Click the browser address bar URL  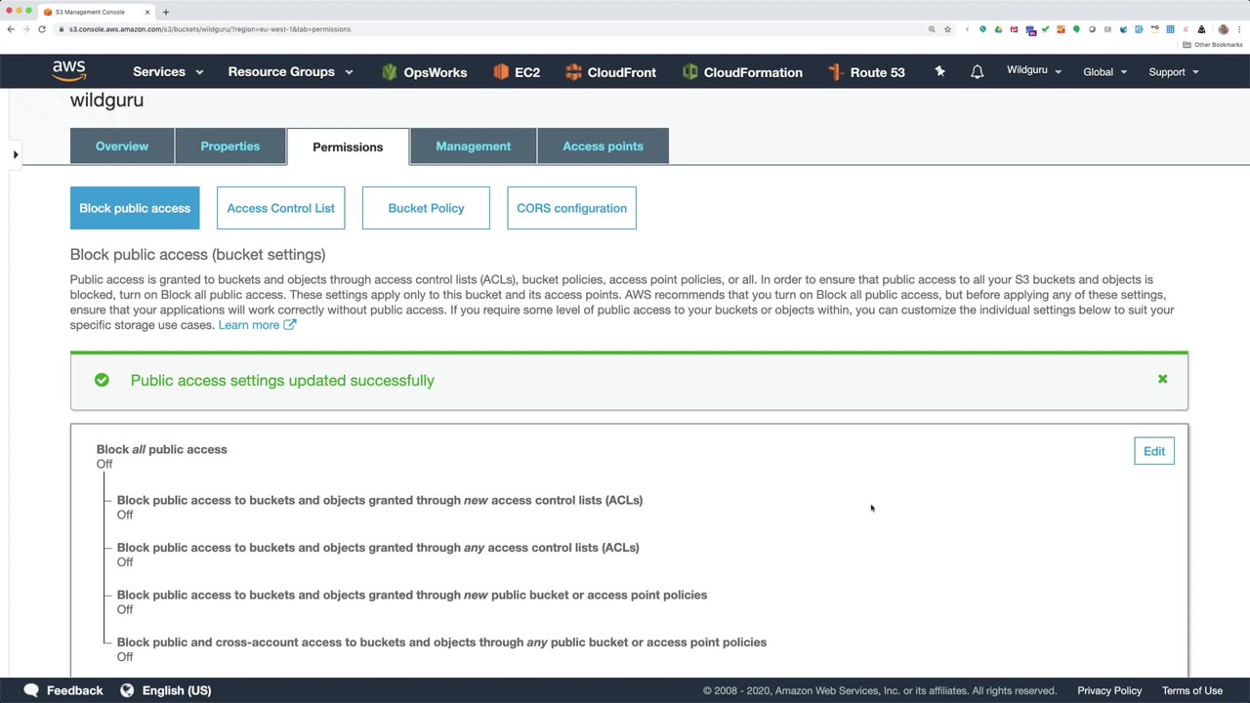[x=210, y=29]
